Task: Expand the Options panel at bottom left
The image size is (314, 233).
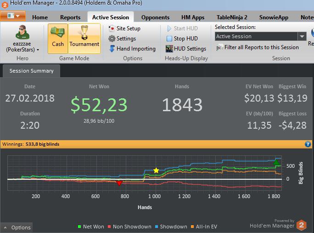Action: 17,227
